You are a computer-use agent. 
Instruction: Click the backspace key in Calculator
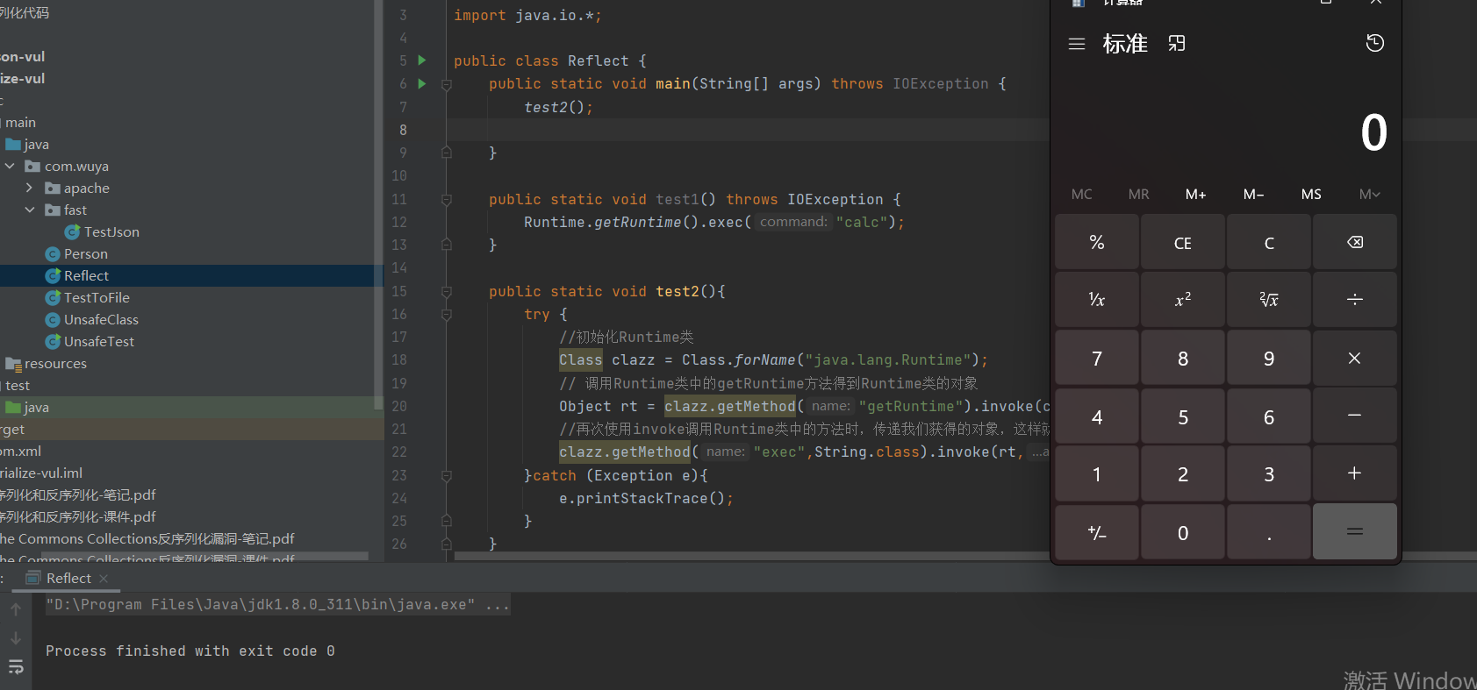(x=1354, y=242)
